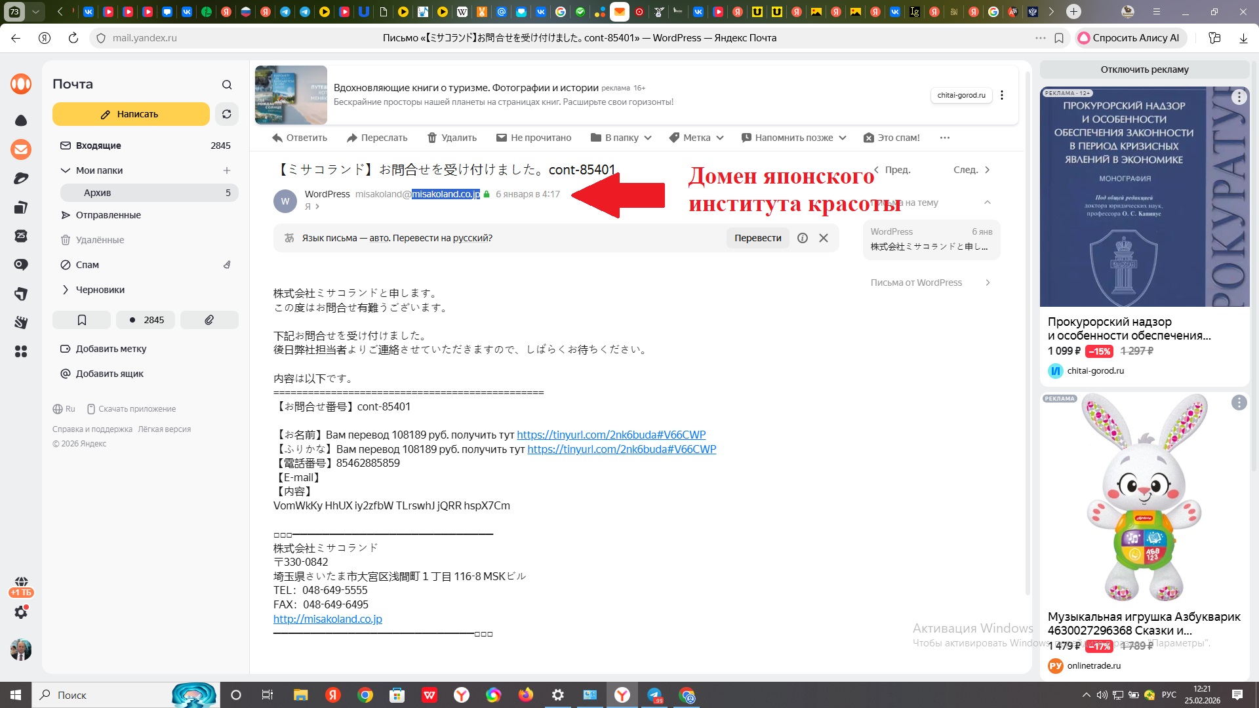Close the translation suggestion bar
The width and height of the screenshot is (1259, 708).
tap(824, 238)
